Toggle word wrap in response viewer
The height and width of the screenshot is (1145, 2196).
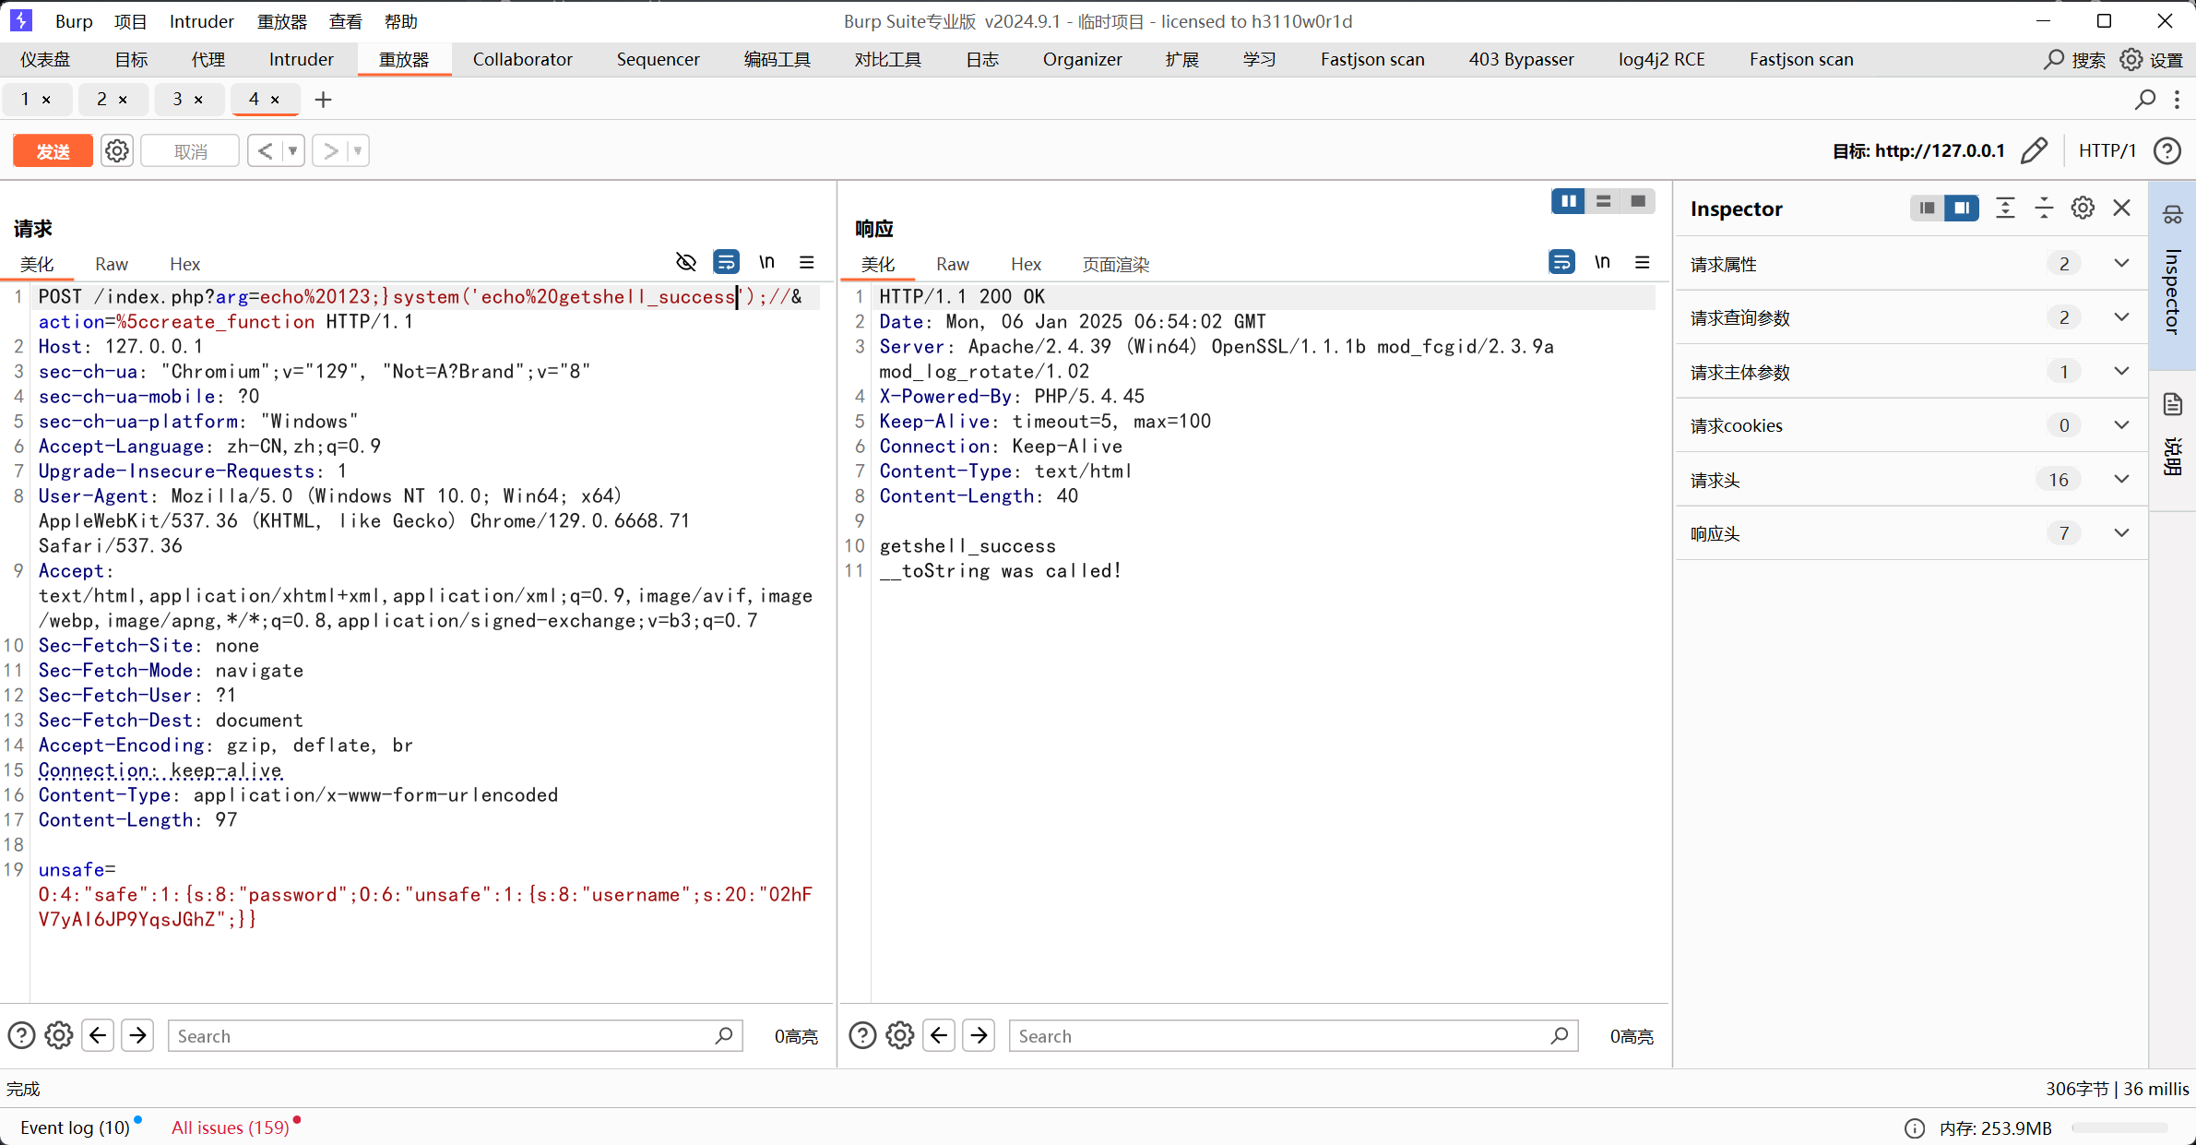pyautogui.click(x=1561, y=263)
